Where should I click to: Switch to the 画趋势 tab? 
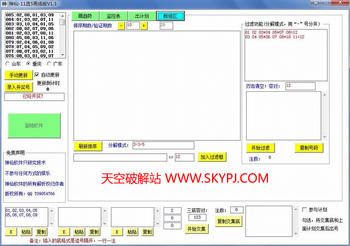click(x=85, y=16)
